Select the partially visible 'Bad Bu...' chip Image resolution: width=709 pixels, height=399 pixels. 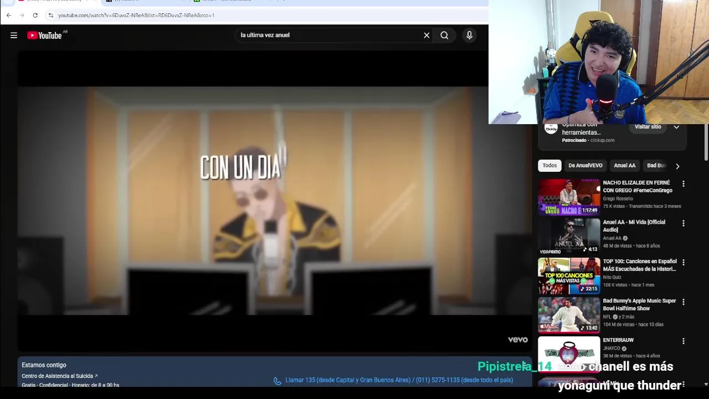[x=656, y=166]
